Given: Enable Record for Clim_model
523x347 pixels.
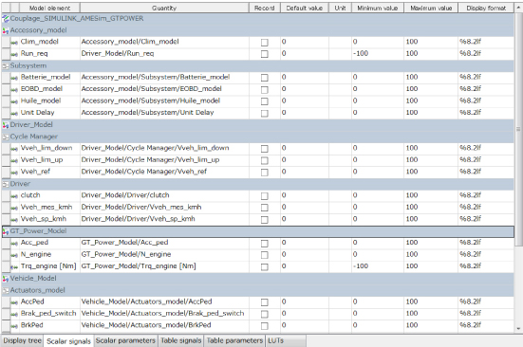Looking at the screenshot, I should click(265, 43).
